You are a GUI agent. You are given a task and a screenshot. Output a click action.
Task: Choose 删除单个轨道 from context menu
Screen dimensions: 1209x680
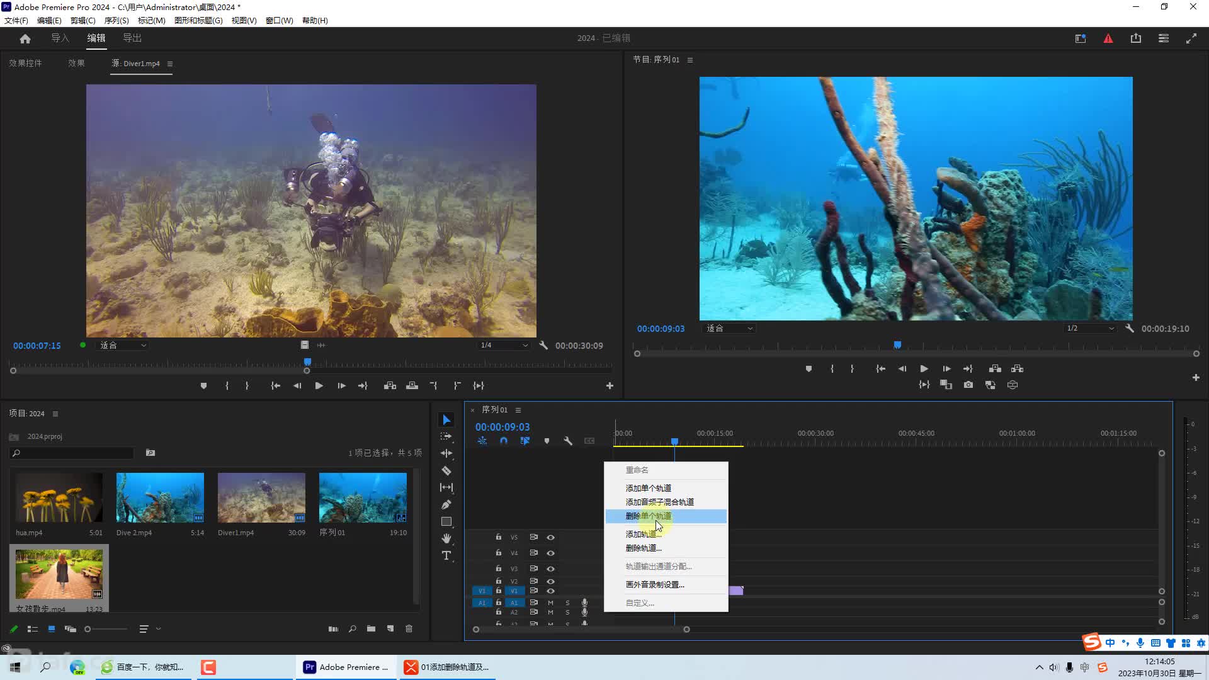click(x=666, y=516)
